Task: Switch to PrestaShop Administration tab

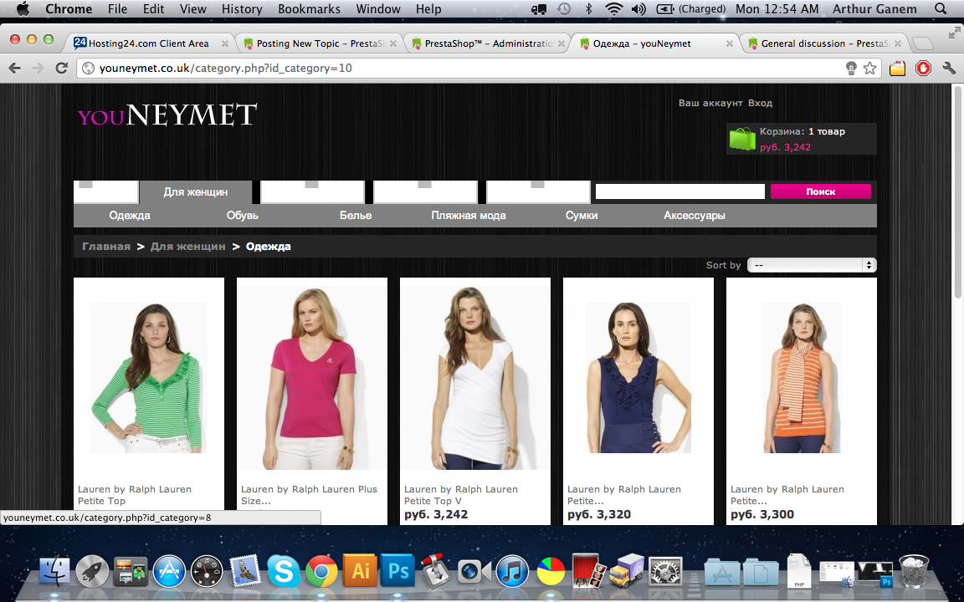Action: click(x=489, y=43)
